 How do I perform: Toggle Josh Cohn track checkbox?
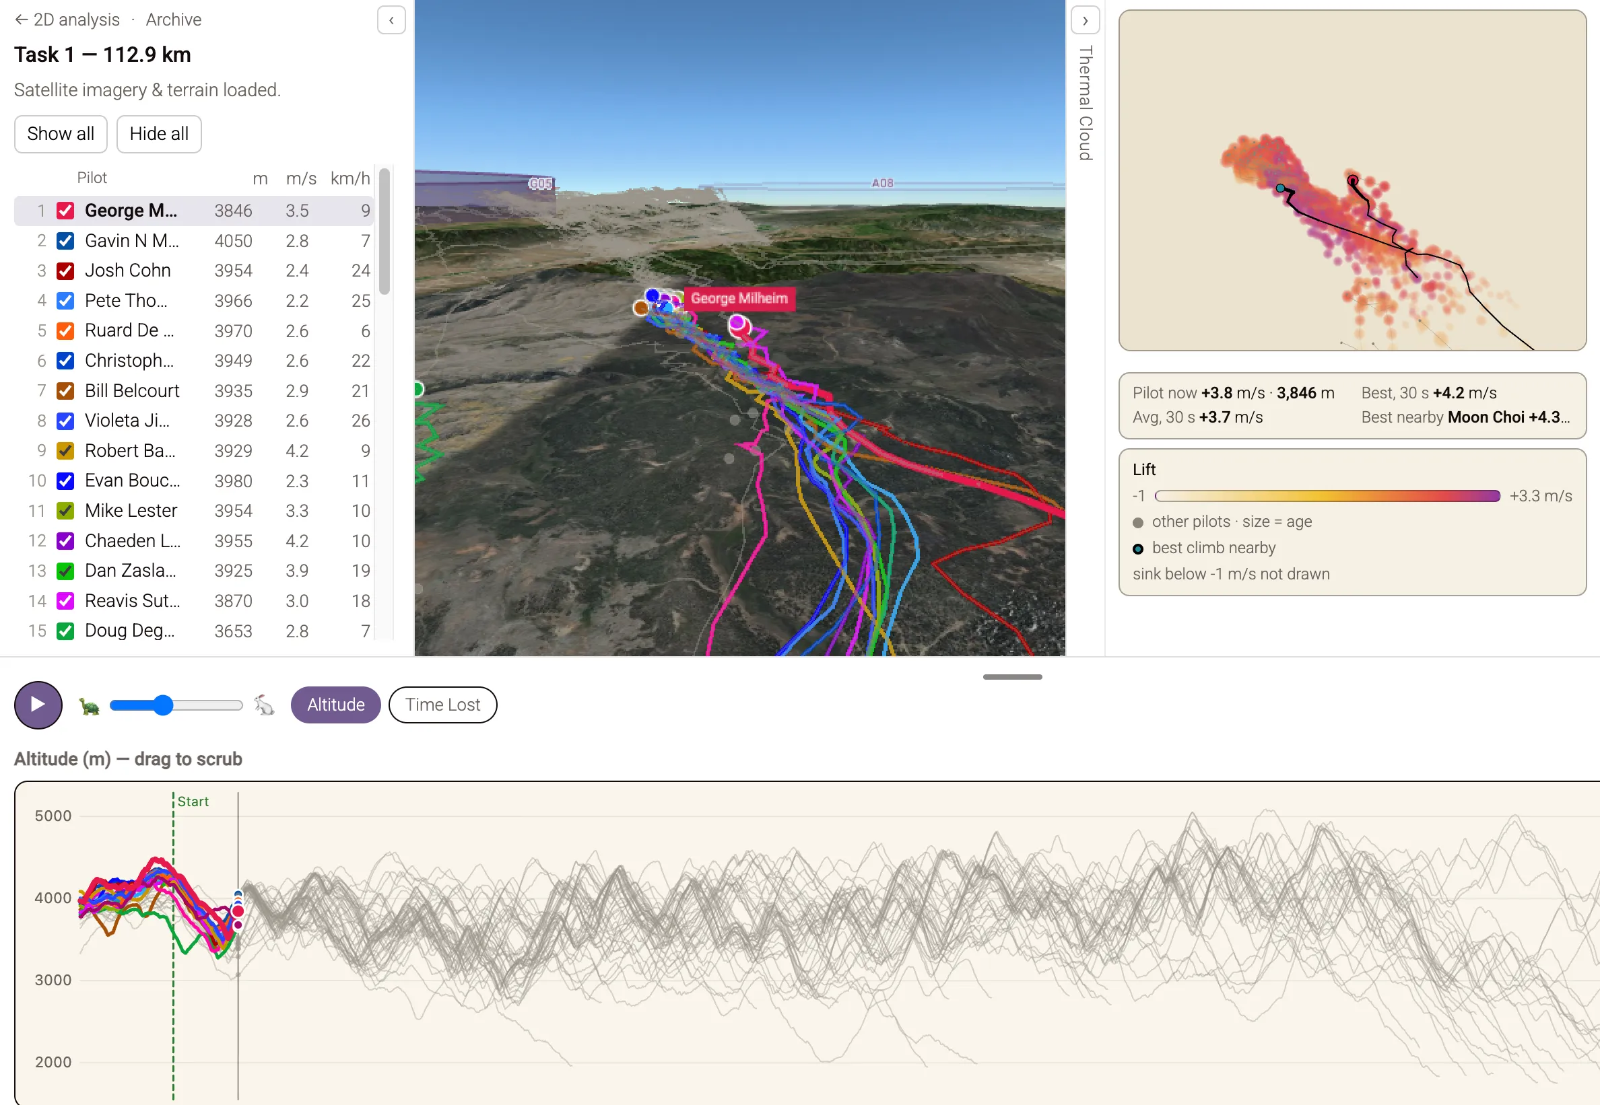click(x=66, y=271)
